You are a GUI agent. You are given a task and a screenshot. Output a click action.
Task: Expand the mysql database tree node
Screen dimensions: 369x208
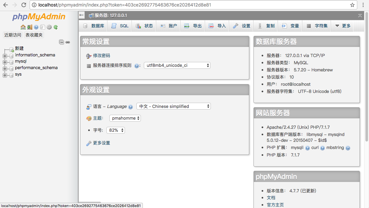tap(5, 62)
